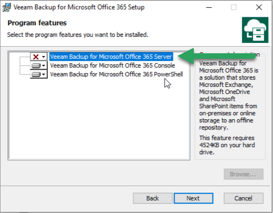The image size is (273, 213).
Task: Click 'Select the program features' instruction text
Action: [78, 35]
